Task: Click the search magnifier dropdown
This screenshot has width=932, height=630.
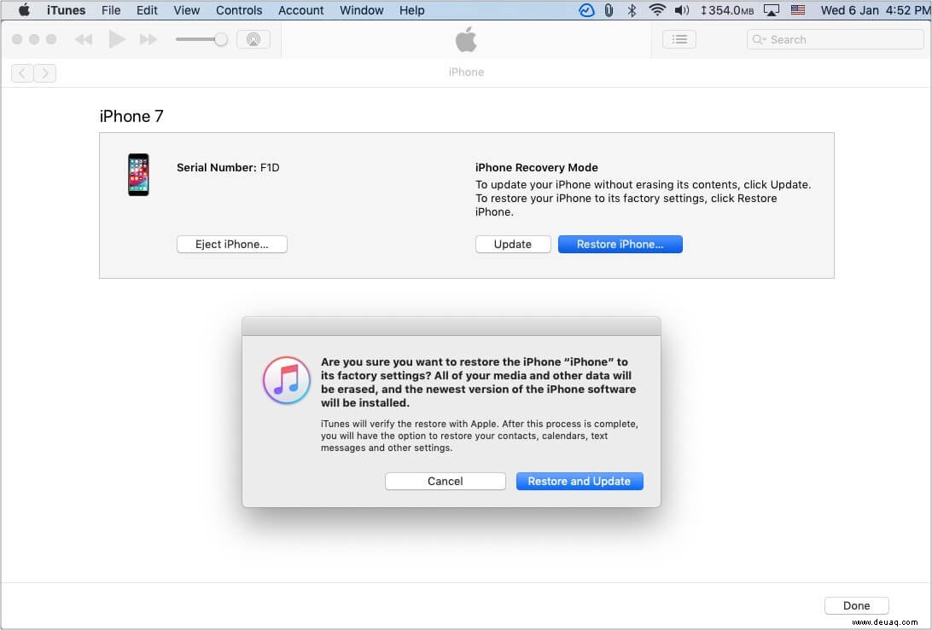Action: tap(759, 40)
